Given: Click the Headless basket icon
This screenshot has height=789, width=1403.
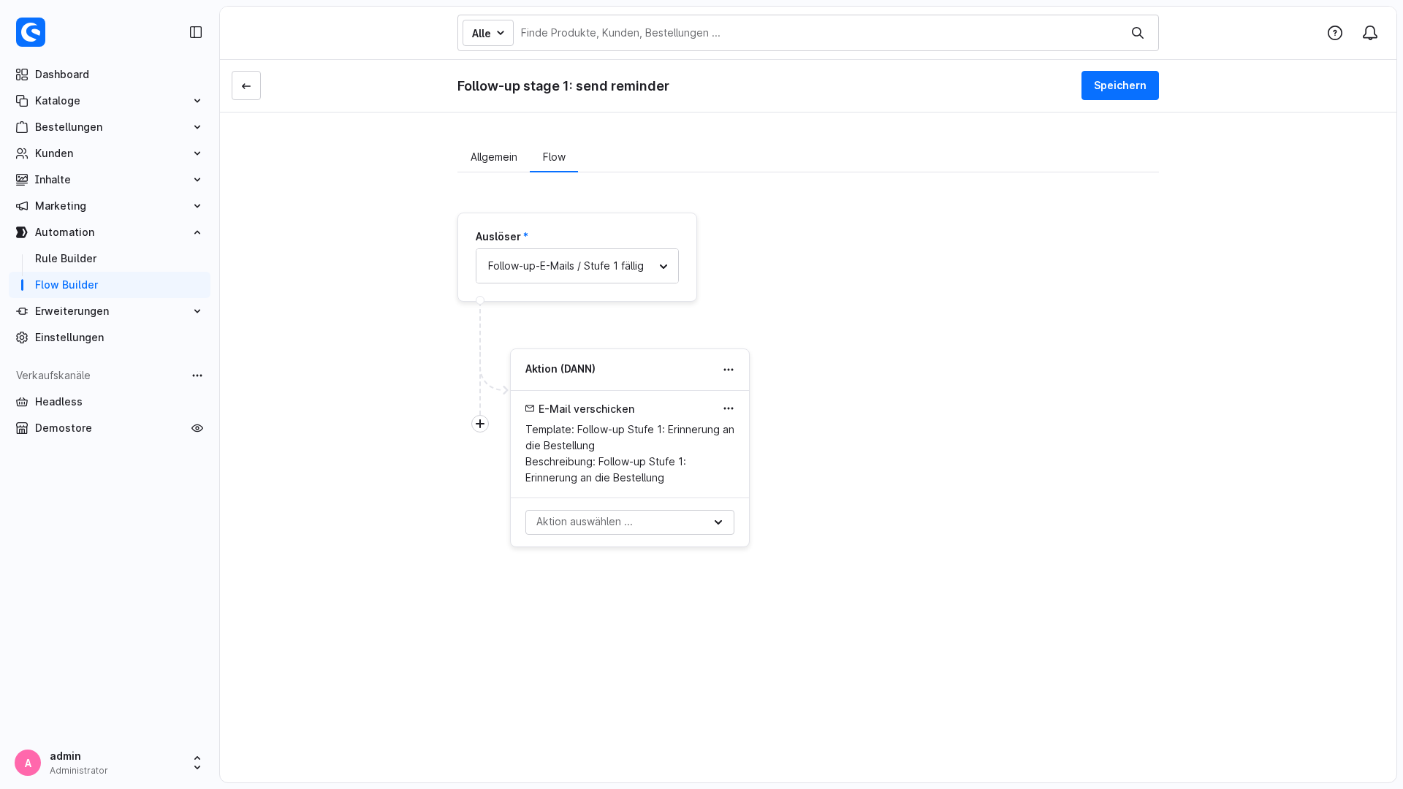Looking at the screenshot, I should pyautogui.click(x=22, y=402).
